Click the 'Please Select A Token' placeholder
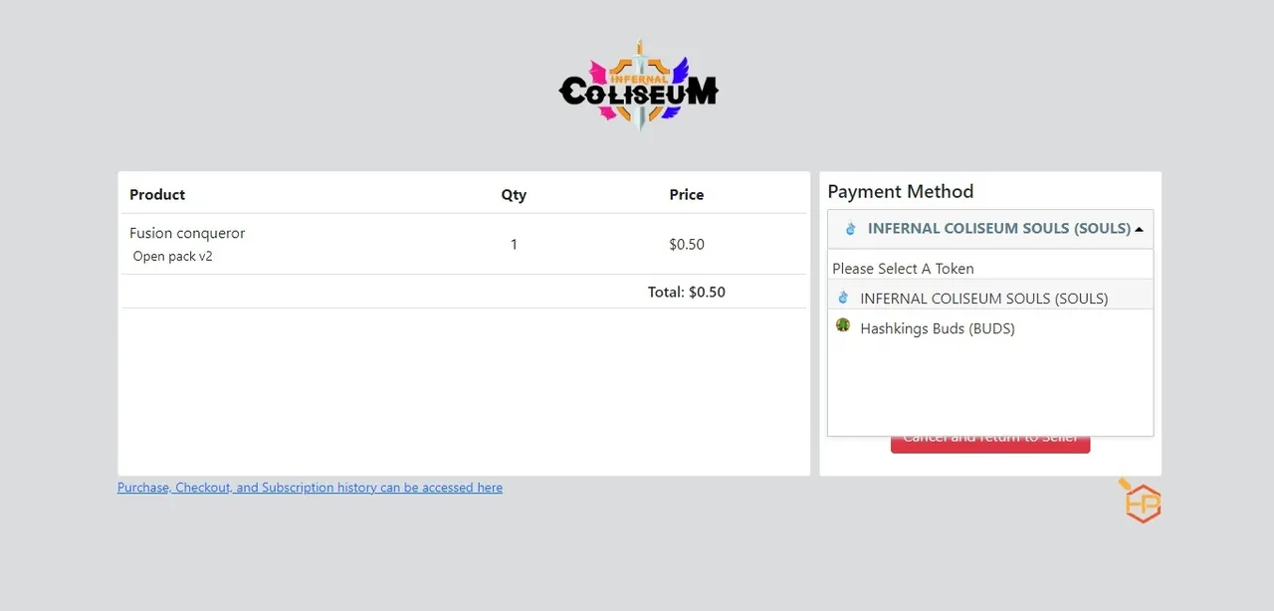This screenshot has width=1274, height=611. pos(903,269)
